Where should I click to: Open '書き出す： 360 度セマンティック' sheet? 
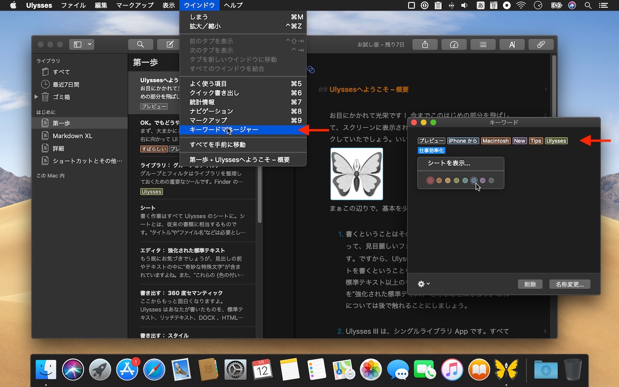(x=192, y=306)
